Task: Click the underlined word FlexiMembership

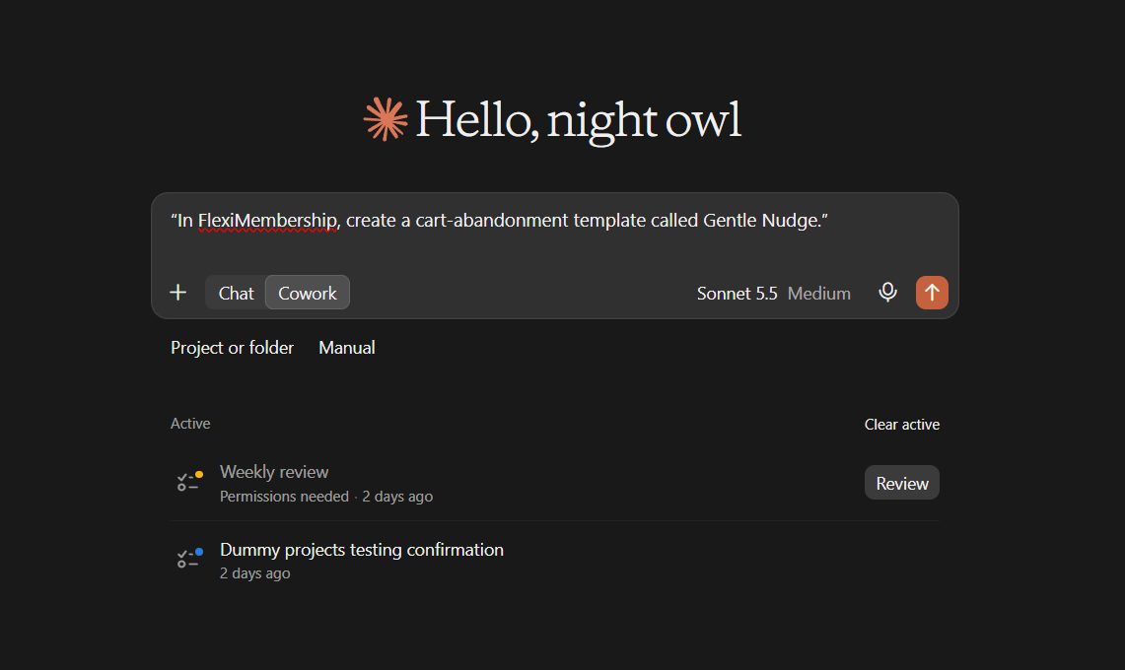Action: (267, 221)
